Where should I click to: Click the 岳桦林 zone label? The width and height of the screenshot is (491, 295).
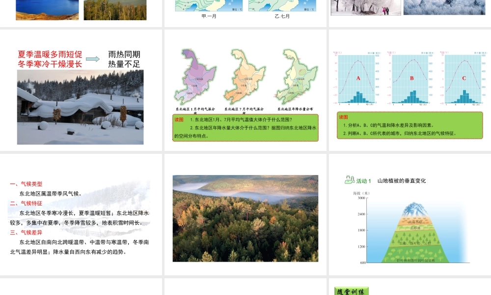point(415,228)
